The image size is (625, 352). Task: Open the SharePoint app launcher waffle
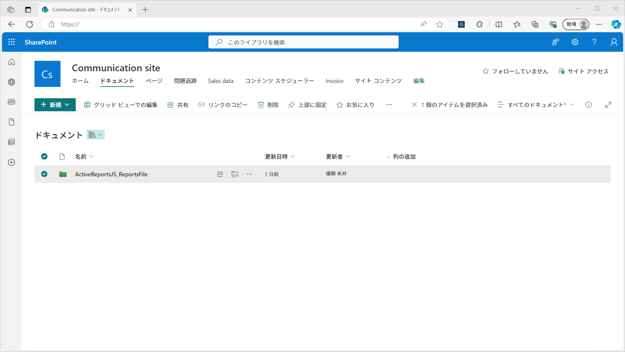click(12, 42)
